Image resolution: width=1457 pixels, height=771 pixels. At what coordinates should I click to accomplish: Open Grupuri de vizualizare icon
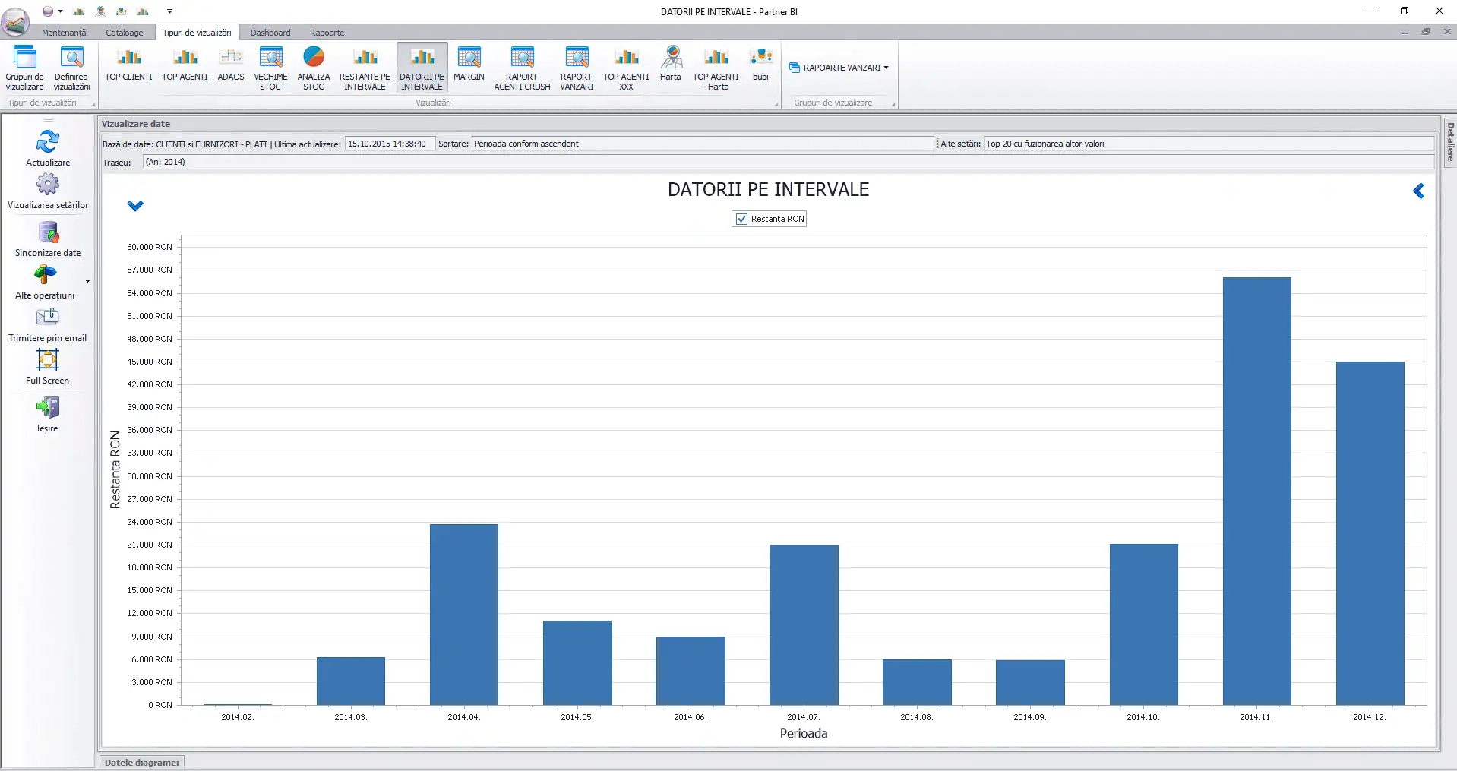click(25, 68)
